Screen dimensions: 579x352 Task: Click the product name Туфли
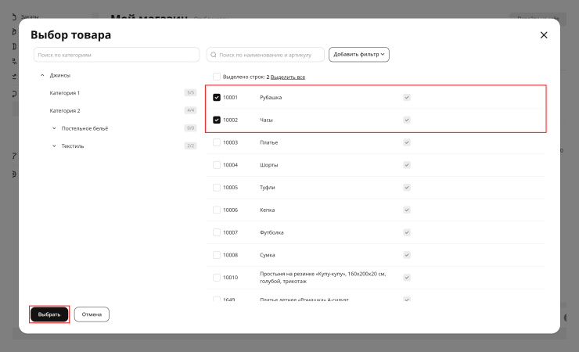(x=268, y=188)
